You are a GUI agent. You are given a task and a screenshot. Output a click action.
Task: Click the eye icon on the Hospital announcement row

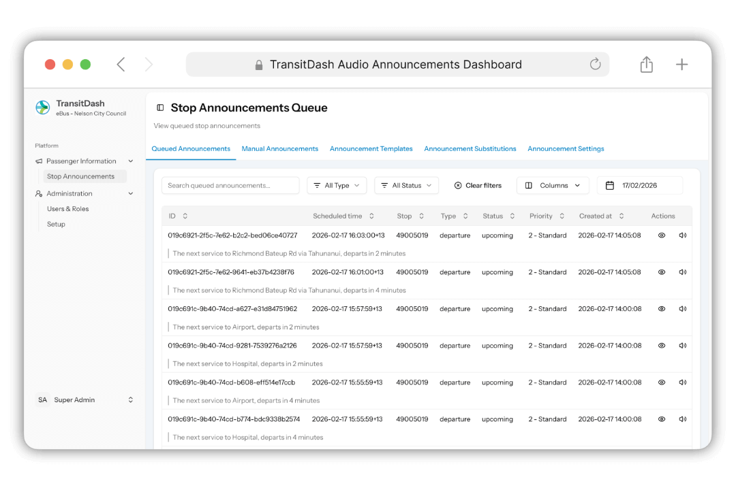click(x=661, y=345)
